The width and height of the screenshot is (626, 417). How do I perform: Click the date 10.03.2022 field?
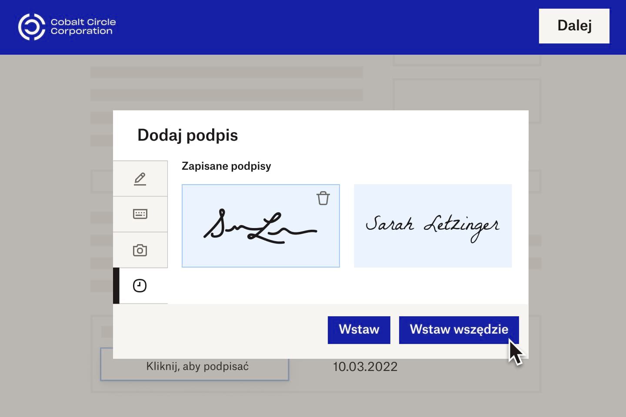[x=365, y=367]
